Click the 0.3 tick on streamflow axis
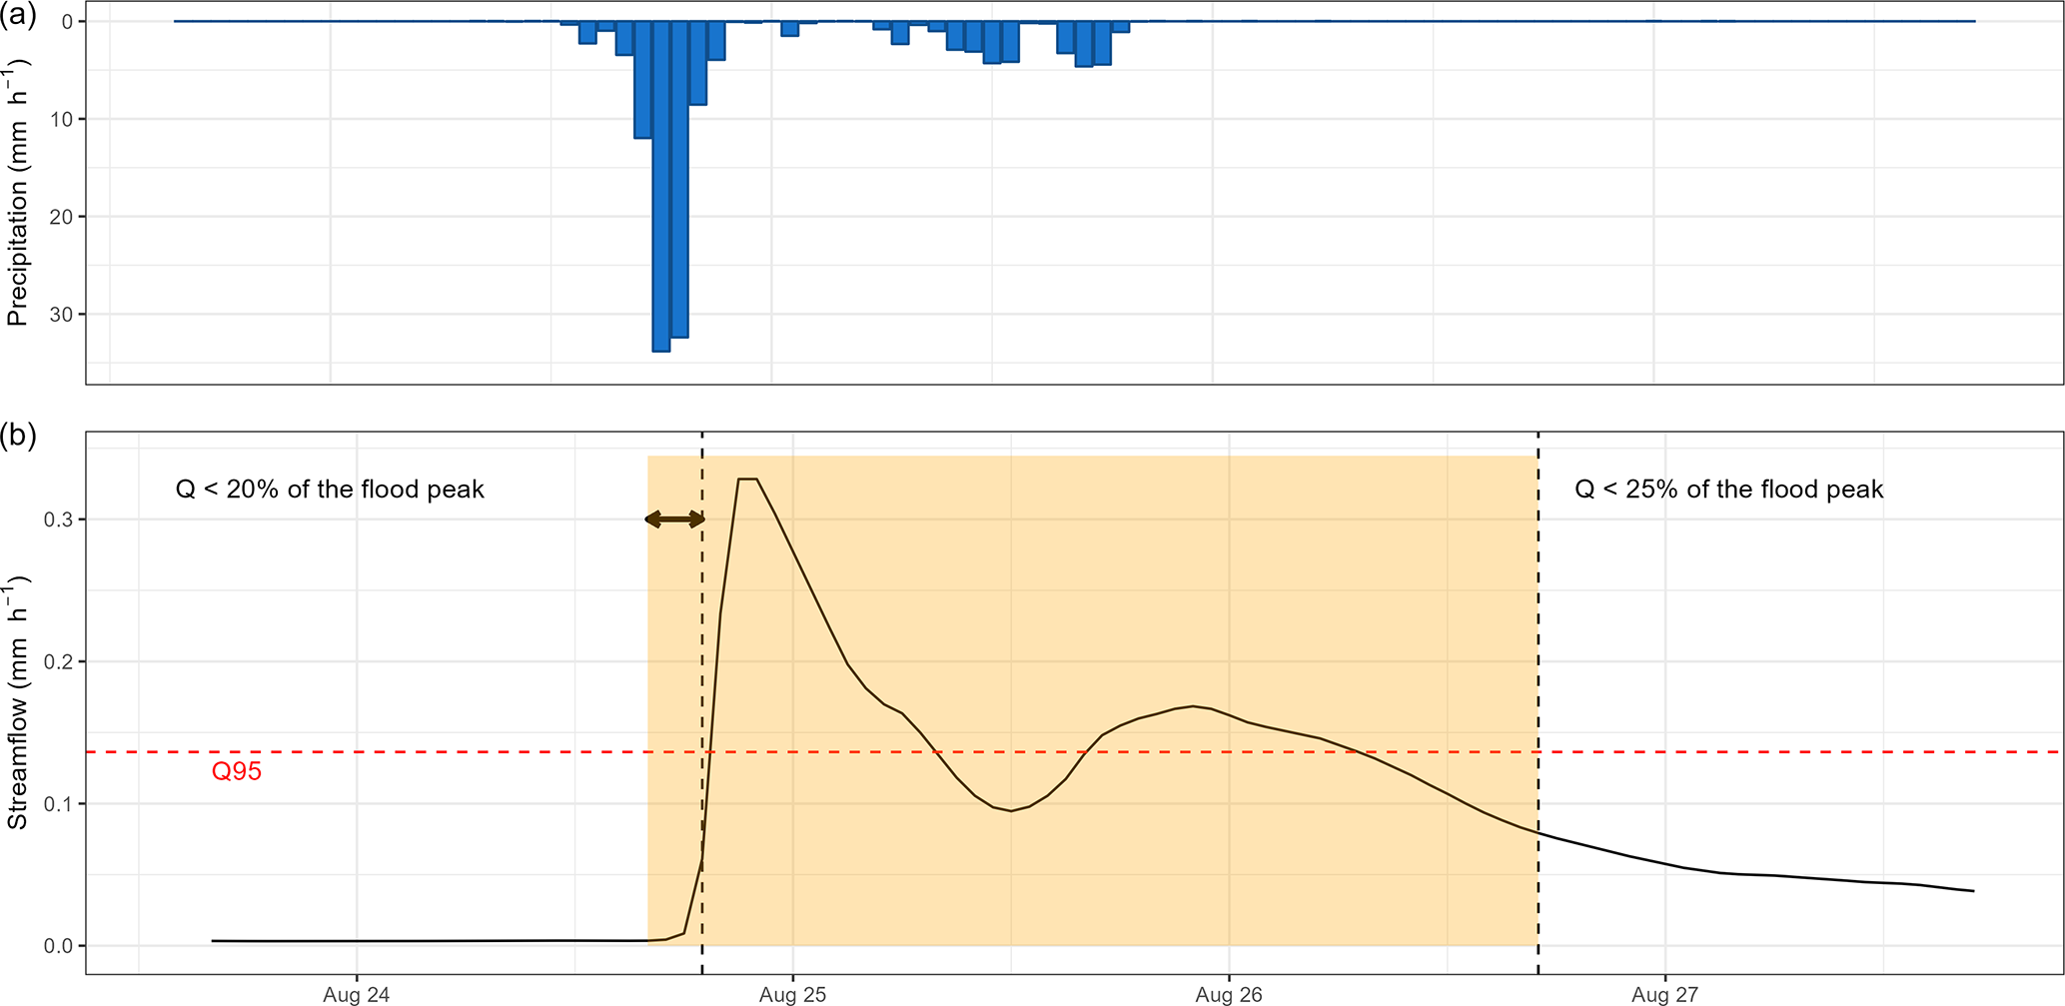Viewport: 2065px width, 1006px height. (58, 519)
